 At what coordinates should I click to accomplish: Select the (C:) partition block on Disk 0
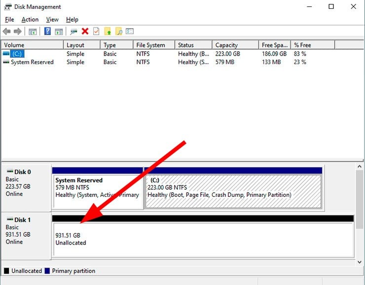coord(233,188)
